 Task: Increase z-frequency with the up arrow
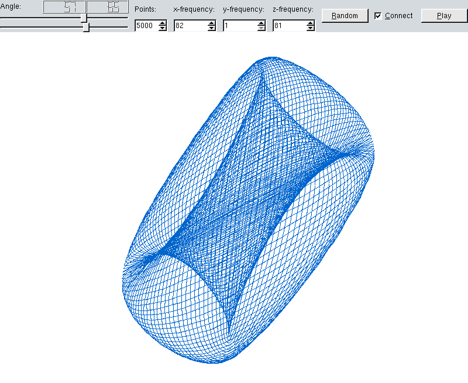tap(311, 23)
